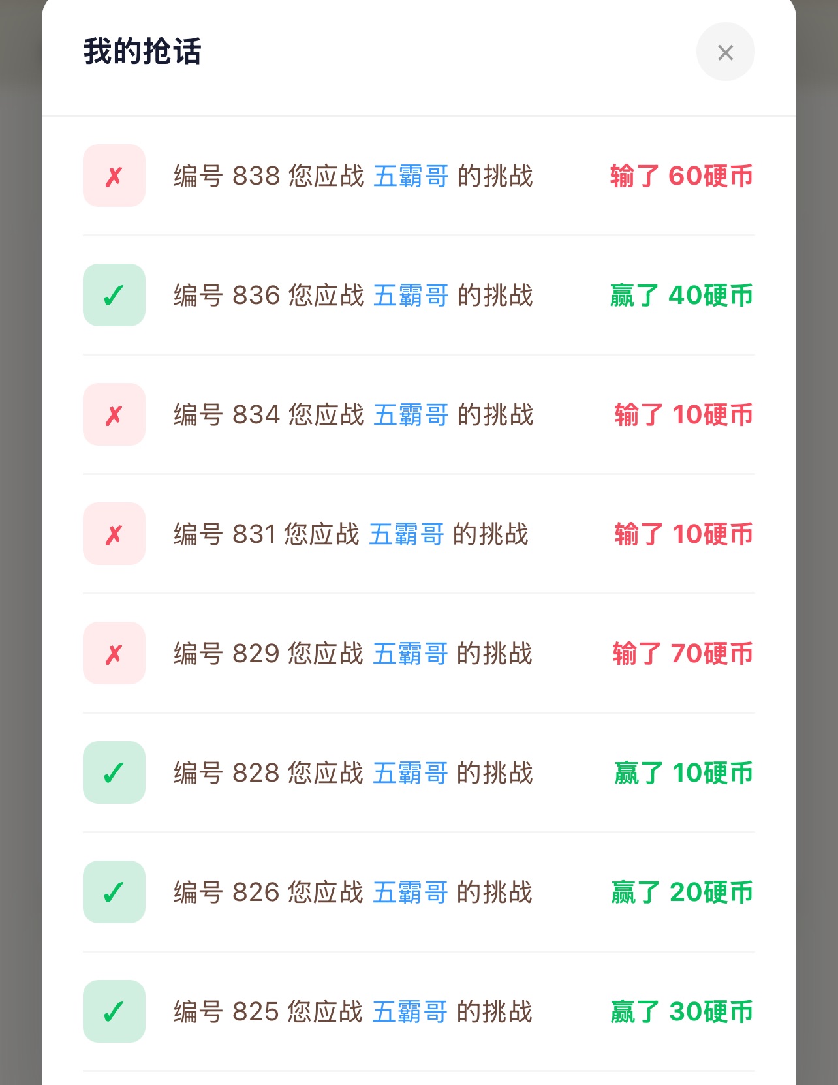Image resolution: width=838 pixels, height=1085 pixels.
Task: Select 输了 60硬币 result text
Action: click(681, 176)
